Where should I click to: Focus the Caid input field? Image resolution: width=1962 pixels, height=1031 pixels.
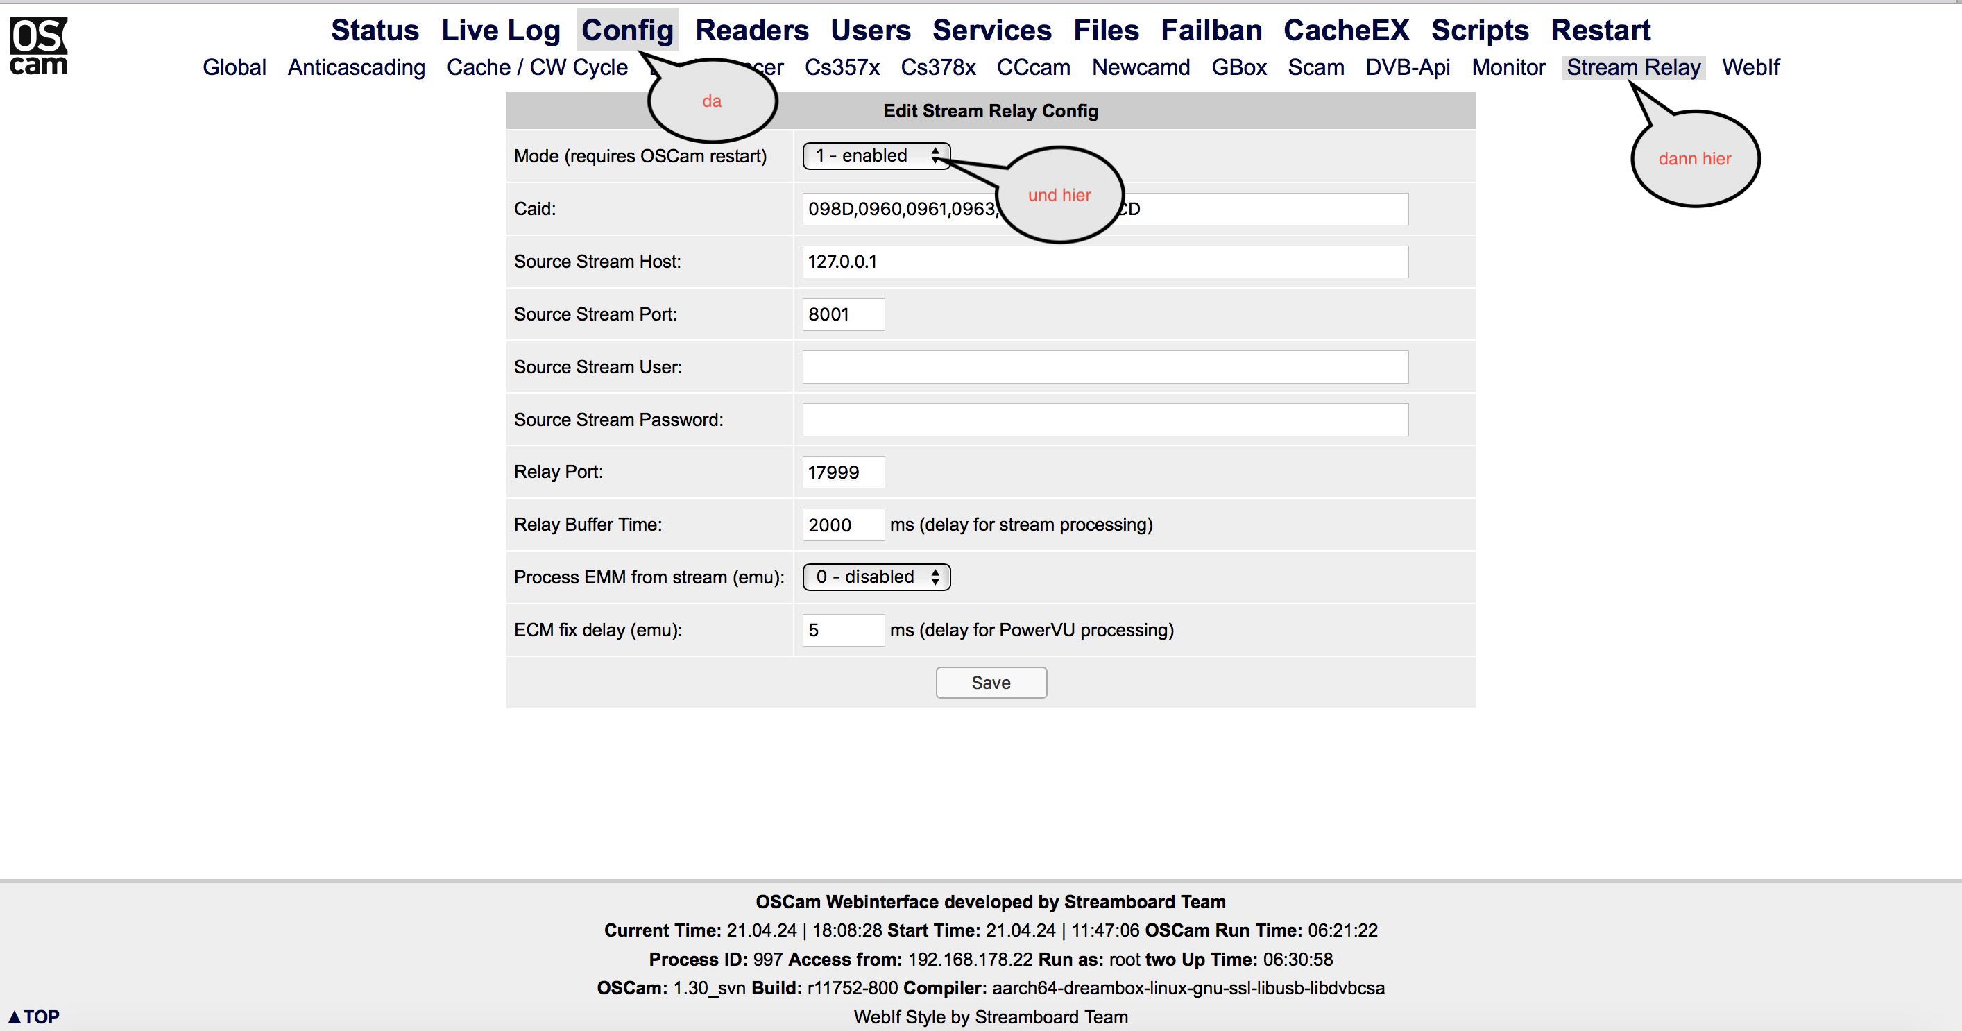tap(1105, 209)
